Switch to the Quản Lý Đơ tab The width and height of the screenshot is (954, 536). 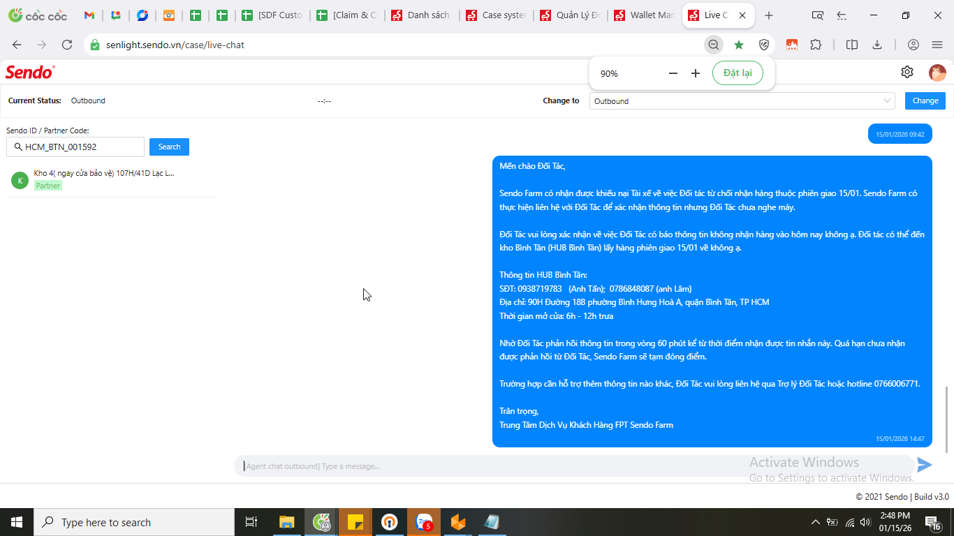click(570, 15)
